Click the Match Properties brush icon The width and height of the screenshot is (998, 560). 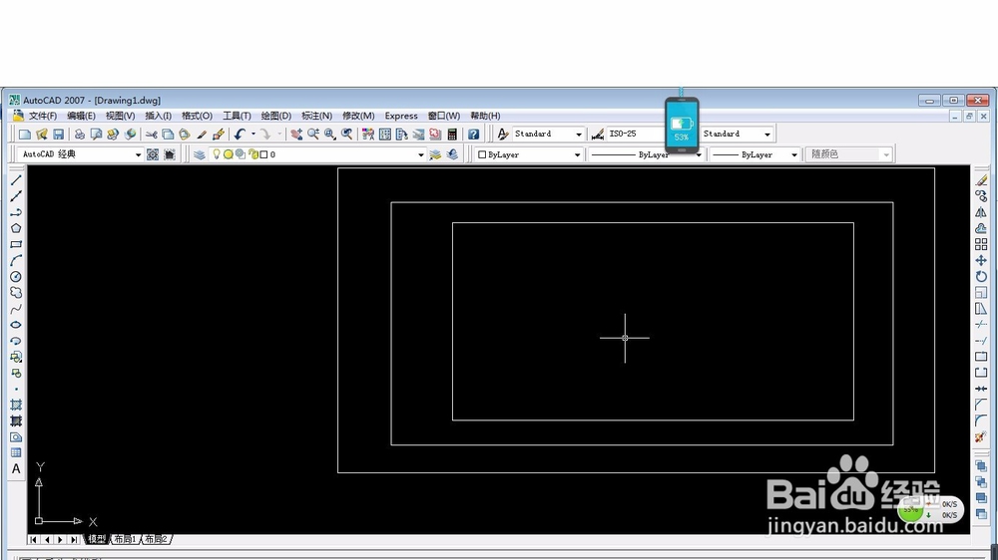(x=202, y=135)
